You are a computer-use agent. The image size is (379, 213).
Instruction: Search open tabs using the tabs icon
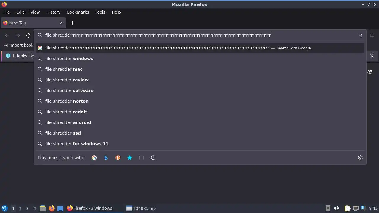click(142, 158)
